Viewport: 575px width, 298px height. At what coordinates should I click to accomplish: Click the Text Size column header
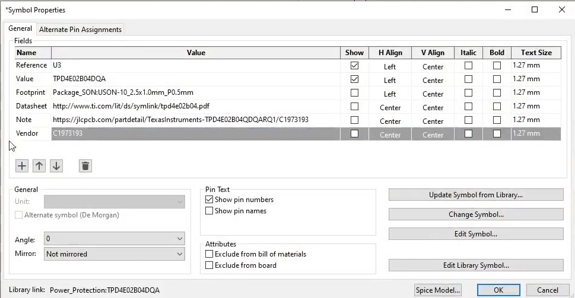(536, 53)
